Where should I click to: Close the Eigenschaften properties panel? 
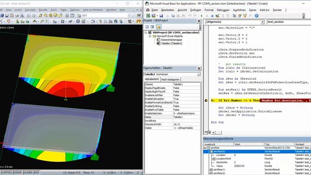click(199, 69)
